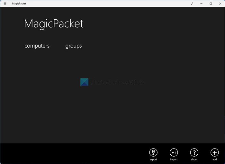Minimize the MagicPacket window

[201, 4]
